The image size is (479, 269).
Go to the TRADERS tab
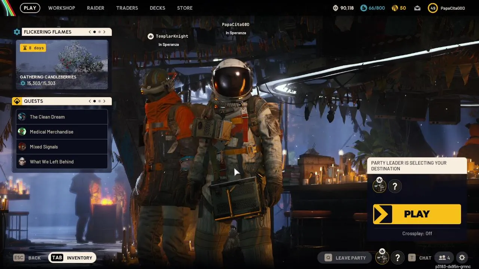point(127,8)
